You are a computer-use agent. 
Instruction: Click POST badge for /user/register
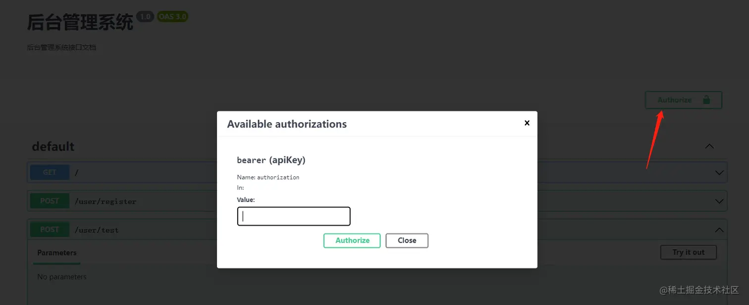click(x=50, y=201)
